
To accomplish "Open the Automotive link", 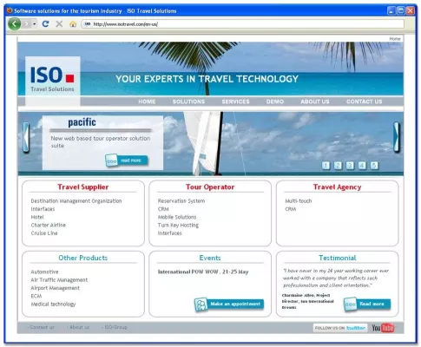I will tap(44, 272).
